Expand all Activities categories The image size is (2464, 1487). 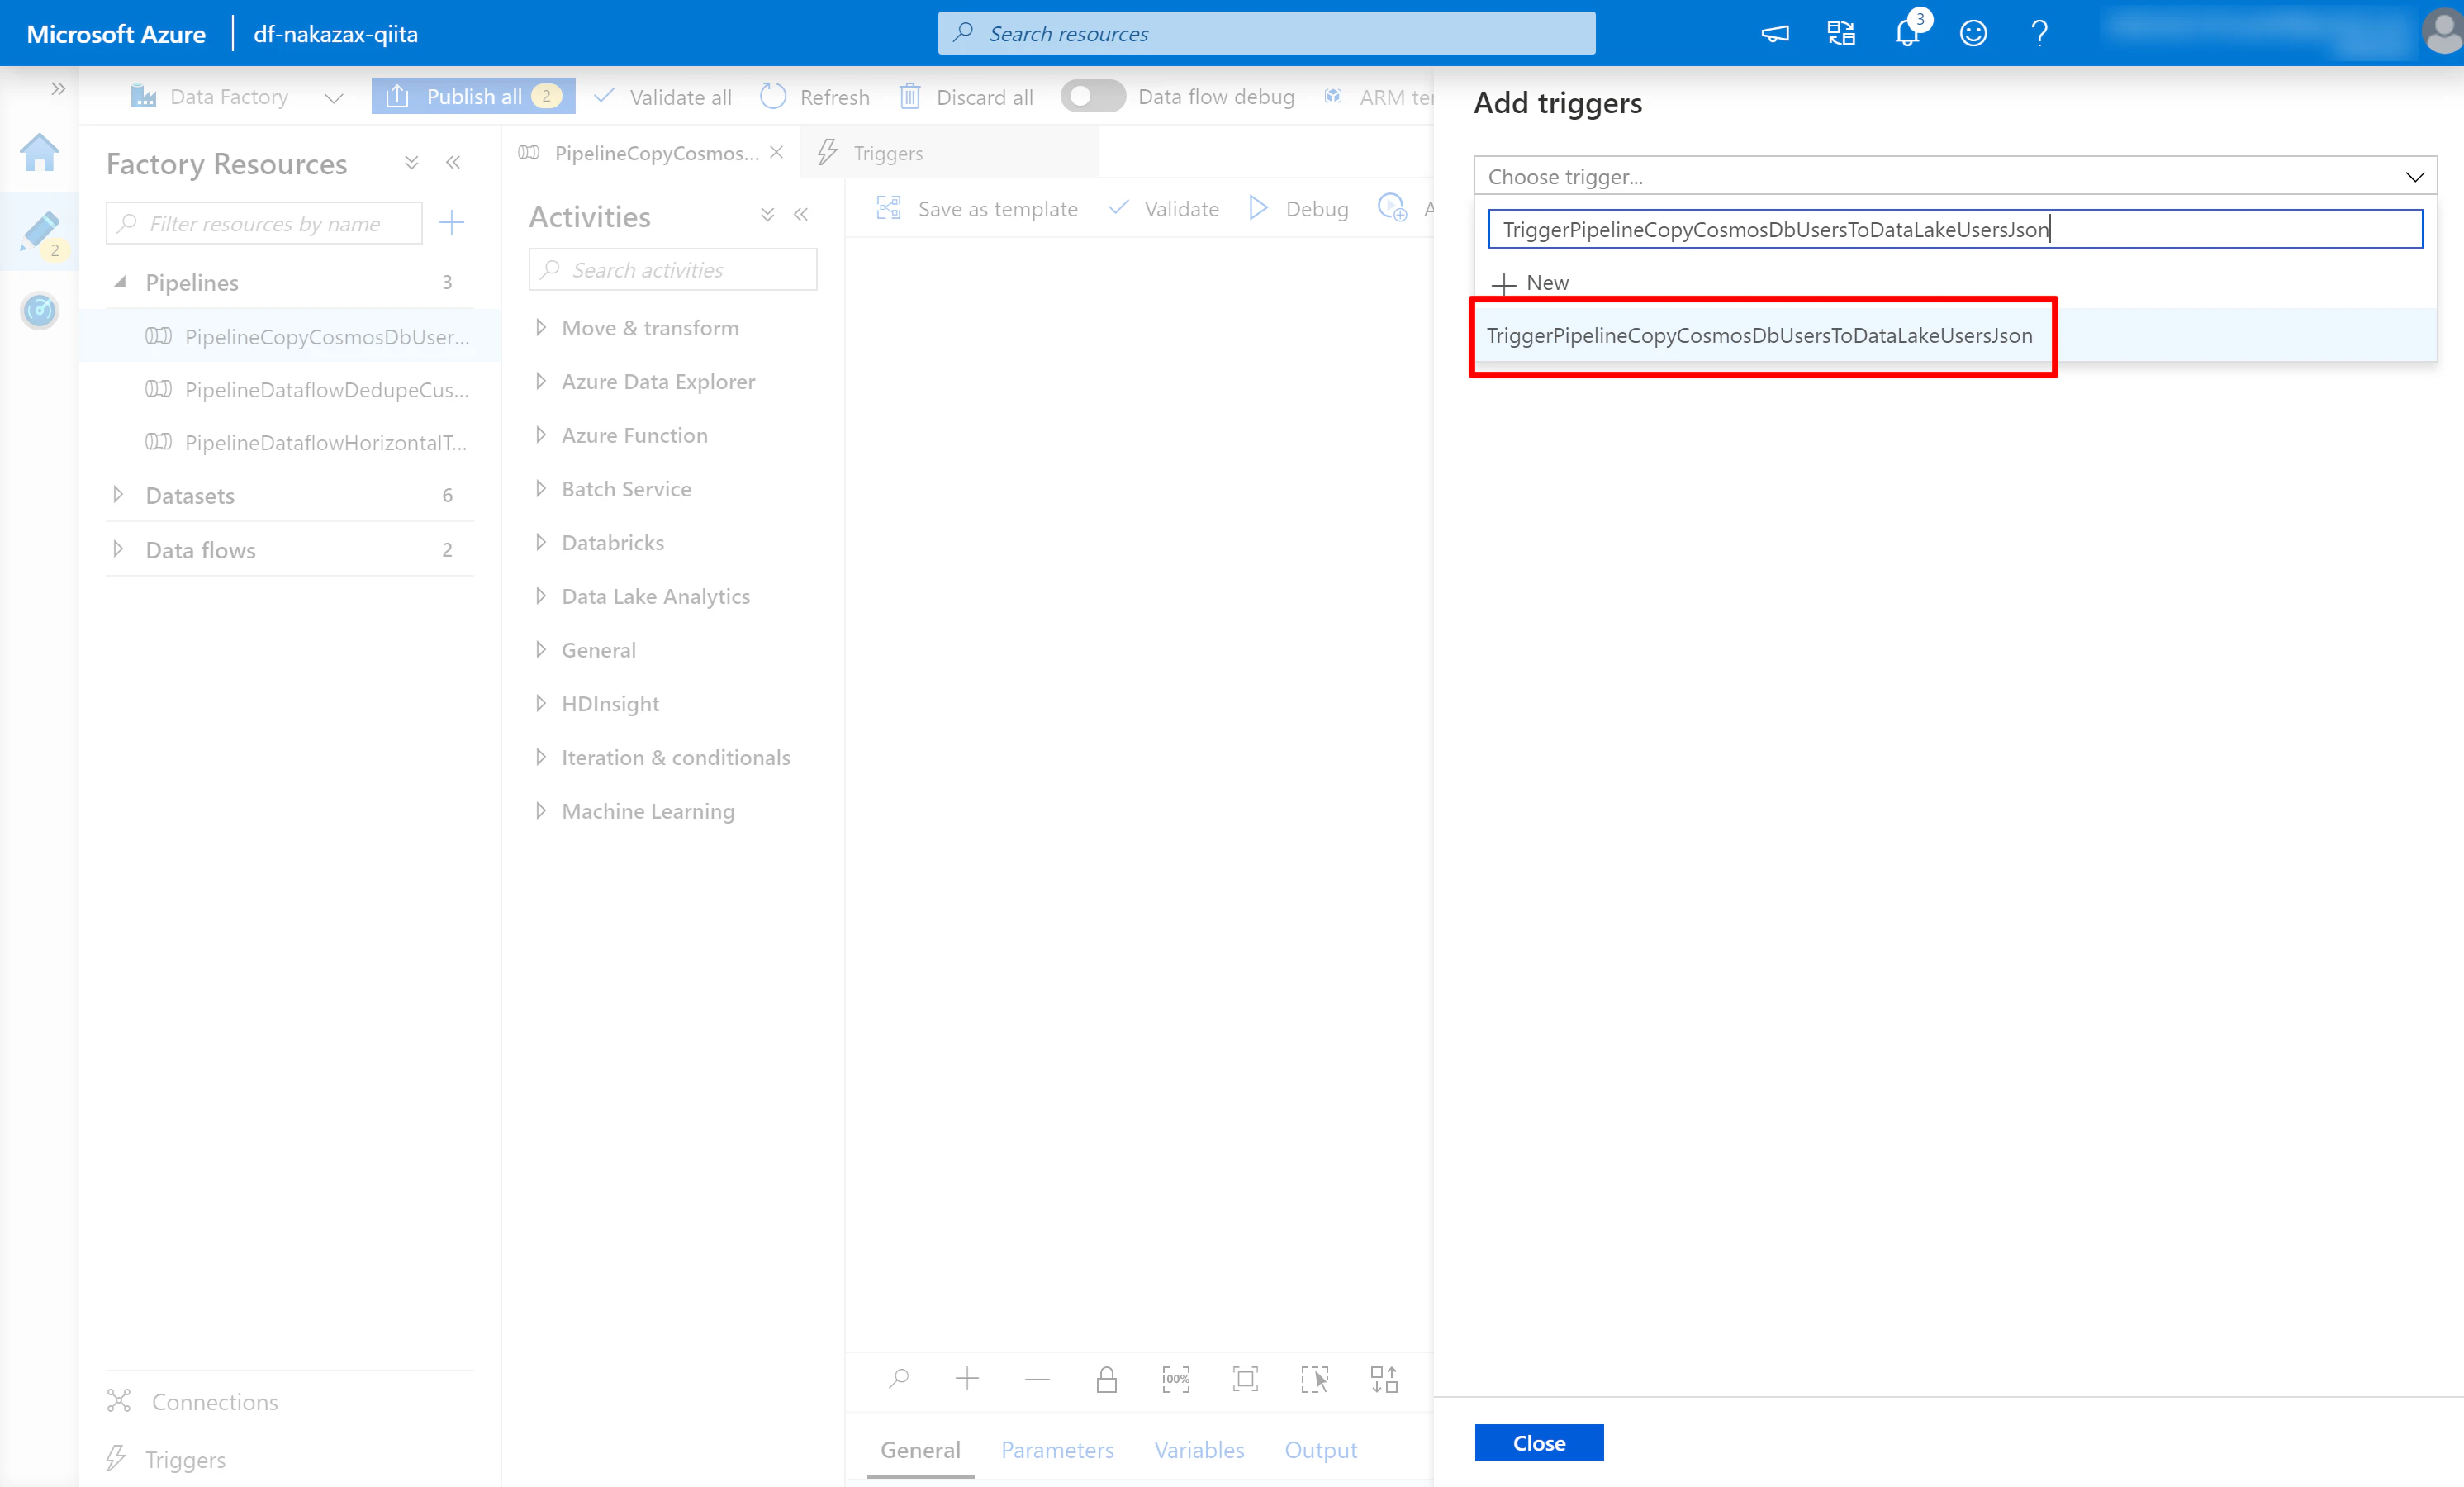767,215
